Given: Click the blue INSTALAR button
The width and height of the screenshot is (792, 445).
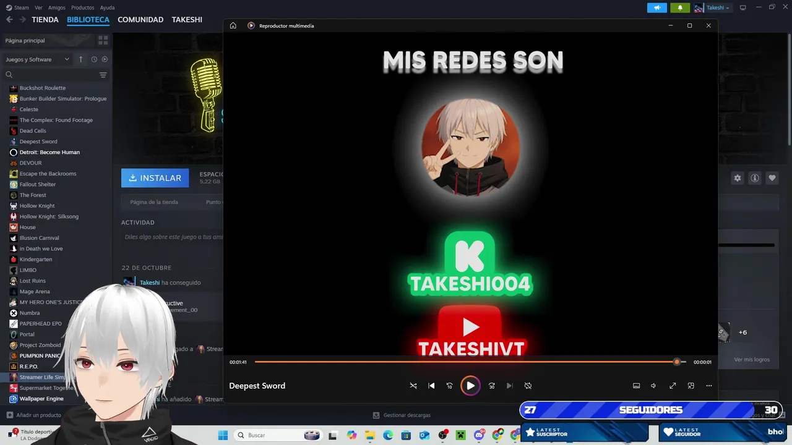Looking at the screenshot, I should tap(155, 178).
